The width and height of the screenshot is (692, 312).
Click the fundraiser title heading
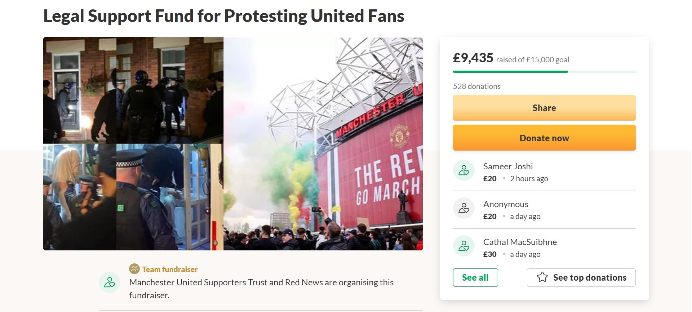[x=224, y=16]
